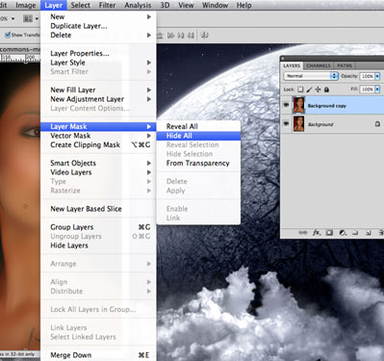Open the Help menu
The image size is (384, 361).
pyautogui.click(x=243, y=5)
